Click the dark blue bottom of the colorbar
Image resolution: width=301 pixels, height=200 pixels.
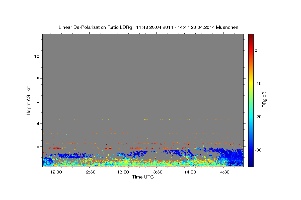[251, 164]
